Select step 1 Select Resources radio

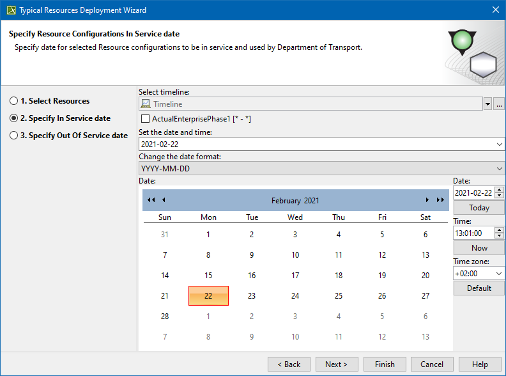click(x=14, y=101)
